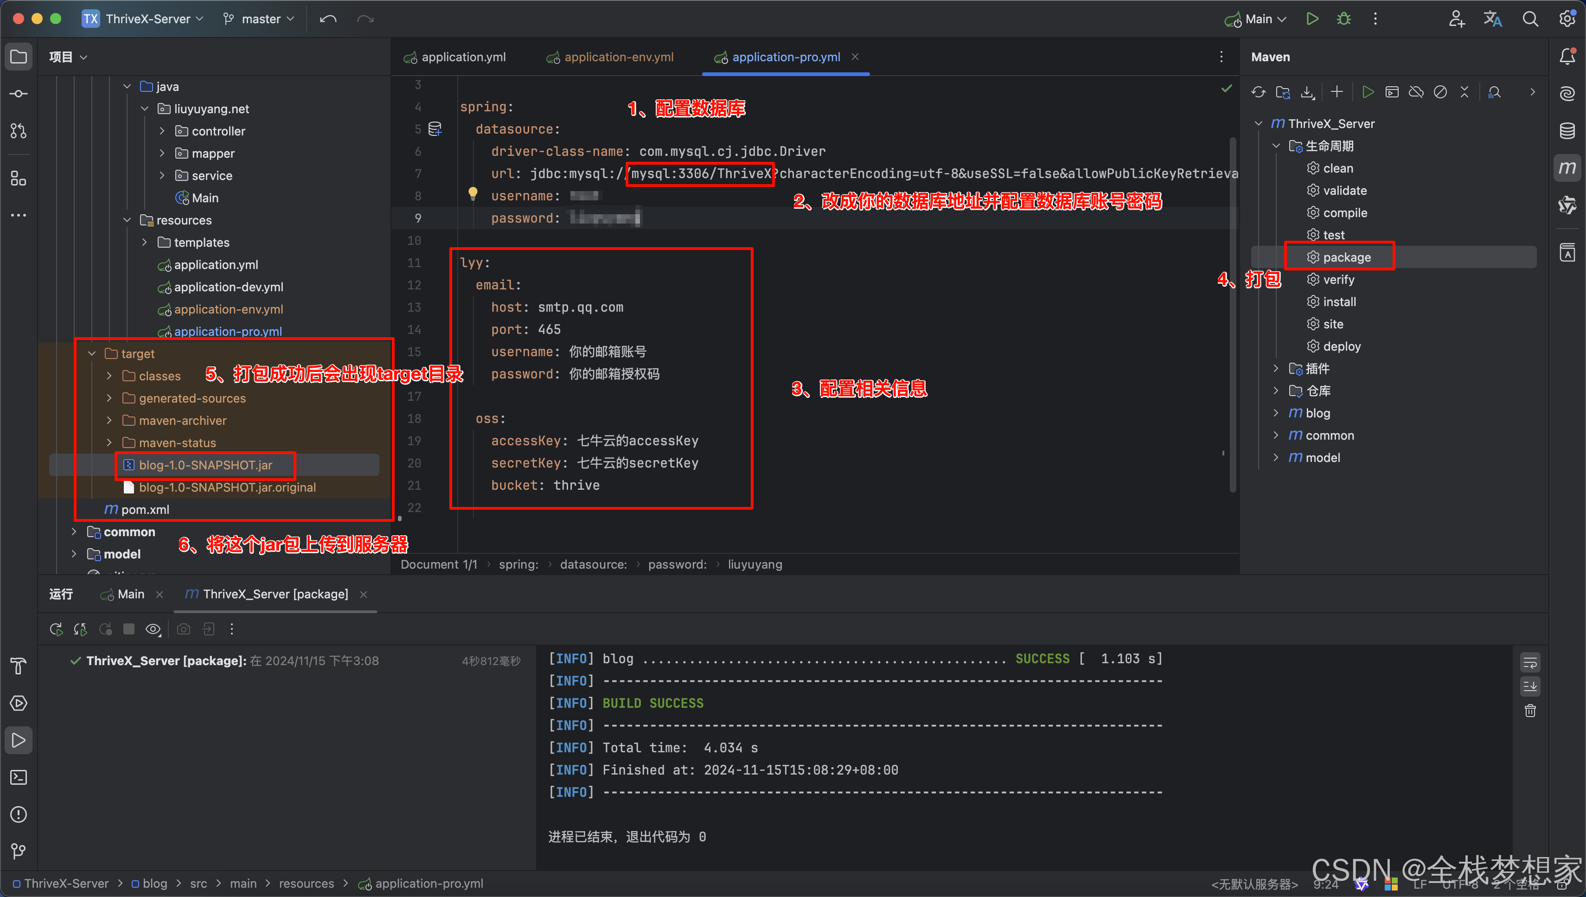
Task: Collapse the 生命周期 lifecycle node in Maven
Action: 1276,146
